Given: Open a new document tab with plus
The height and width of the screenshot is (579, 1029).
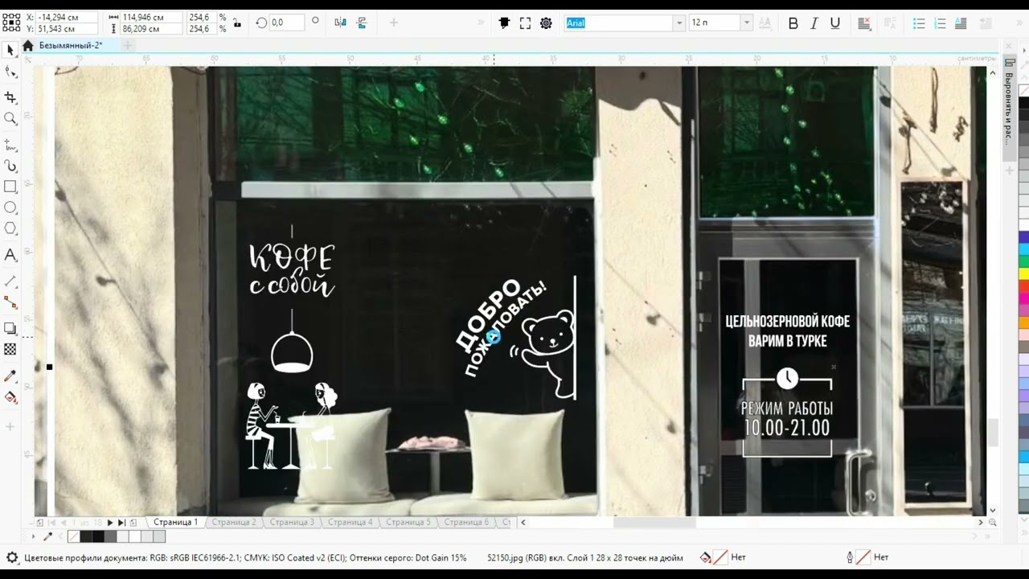Looking at the screenshot, I should 127,46.
